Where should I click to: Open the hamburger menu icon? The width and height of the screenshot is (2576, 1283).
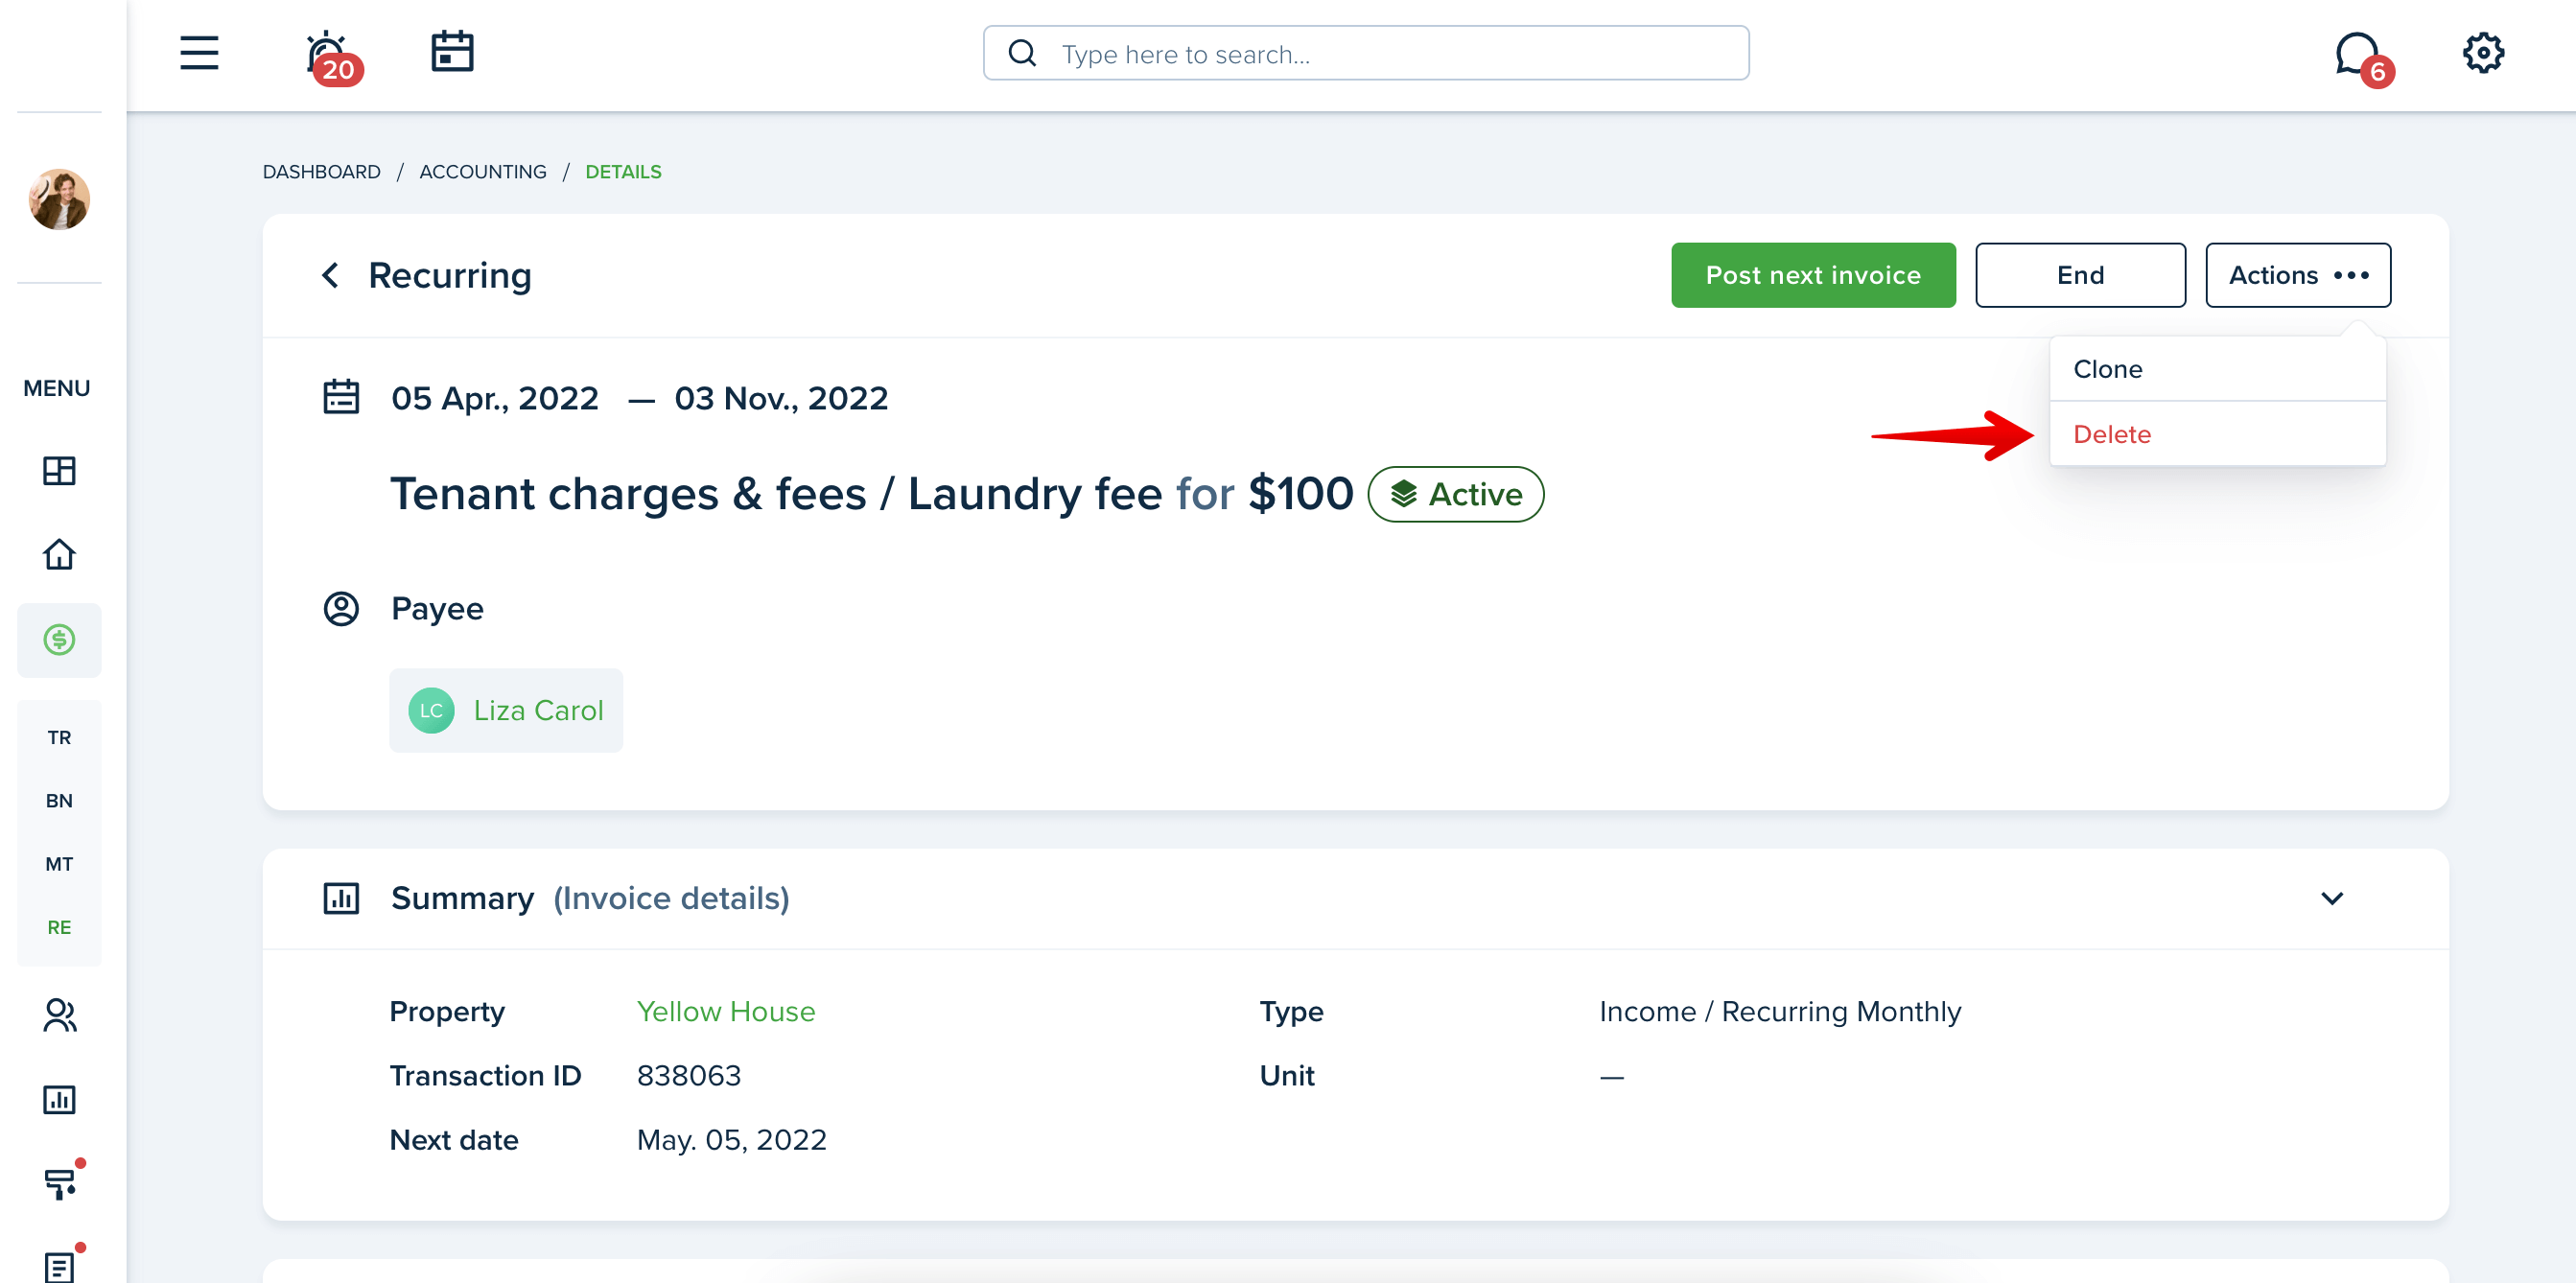click(x=199, y=53)
